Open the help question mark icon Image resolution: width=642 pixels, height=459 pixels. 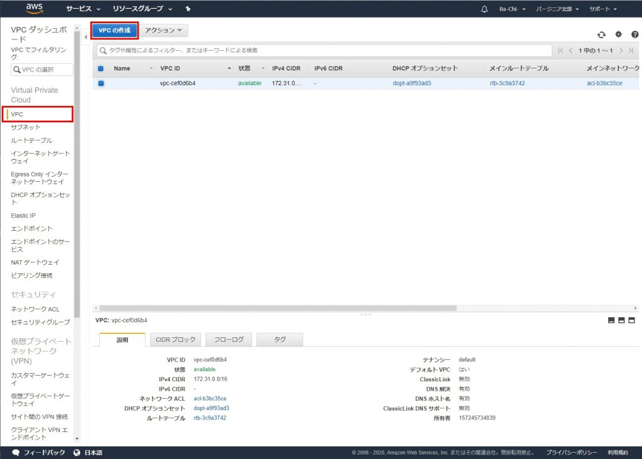(x=634, y=34)
